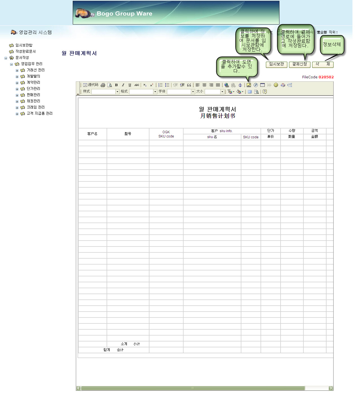The width and height of the screenshot is (355, 413).
Task: Toggle italic text formatting
Action: 123,85
